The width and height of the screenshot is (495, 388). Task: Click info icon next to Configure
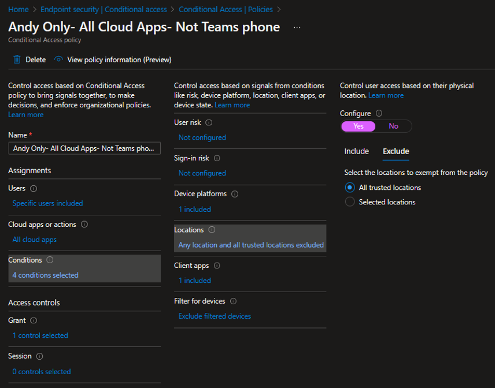(x=379, y=113)
